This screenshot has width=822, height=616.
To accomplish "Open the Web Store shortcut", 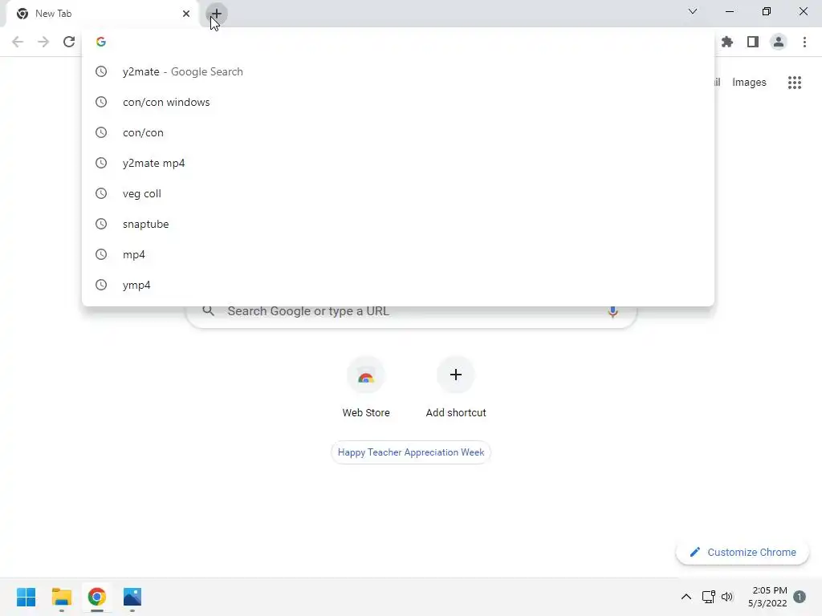I will click(x=366, y=387).
